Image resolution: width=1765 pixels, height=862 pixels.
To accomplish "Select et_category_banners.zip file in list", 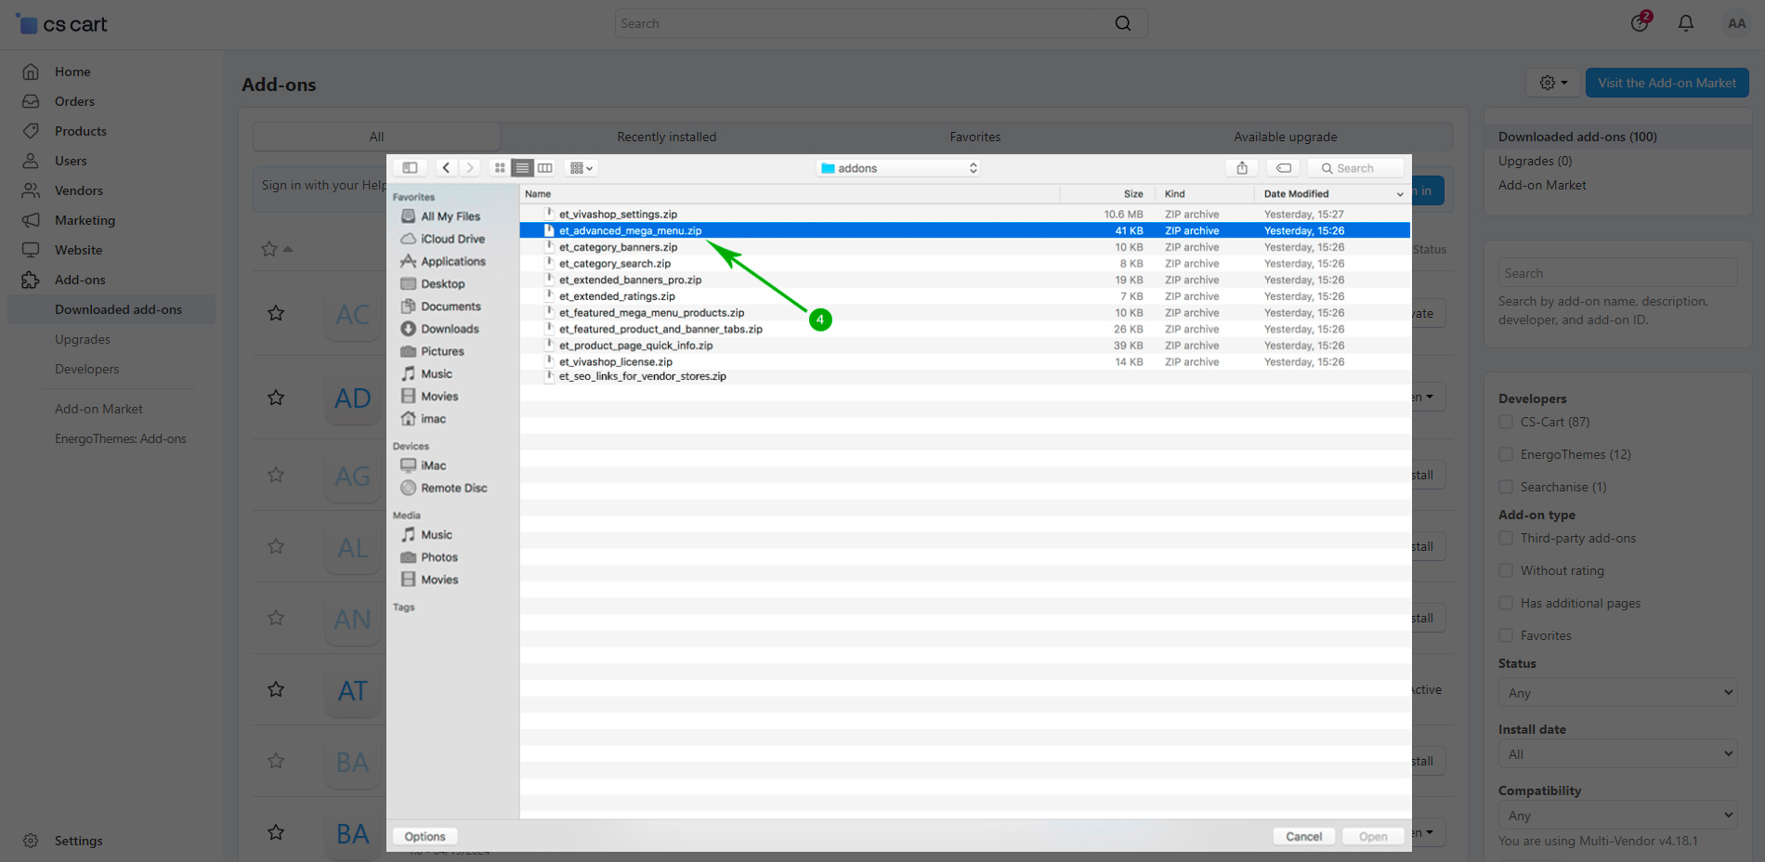I will 618,247.
